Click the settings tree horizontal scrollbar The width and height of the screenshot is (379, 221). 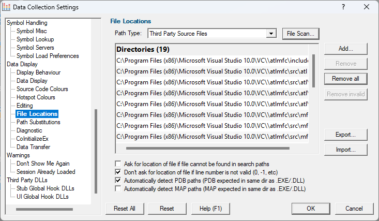tap(44, 209)
